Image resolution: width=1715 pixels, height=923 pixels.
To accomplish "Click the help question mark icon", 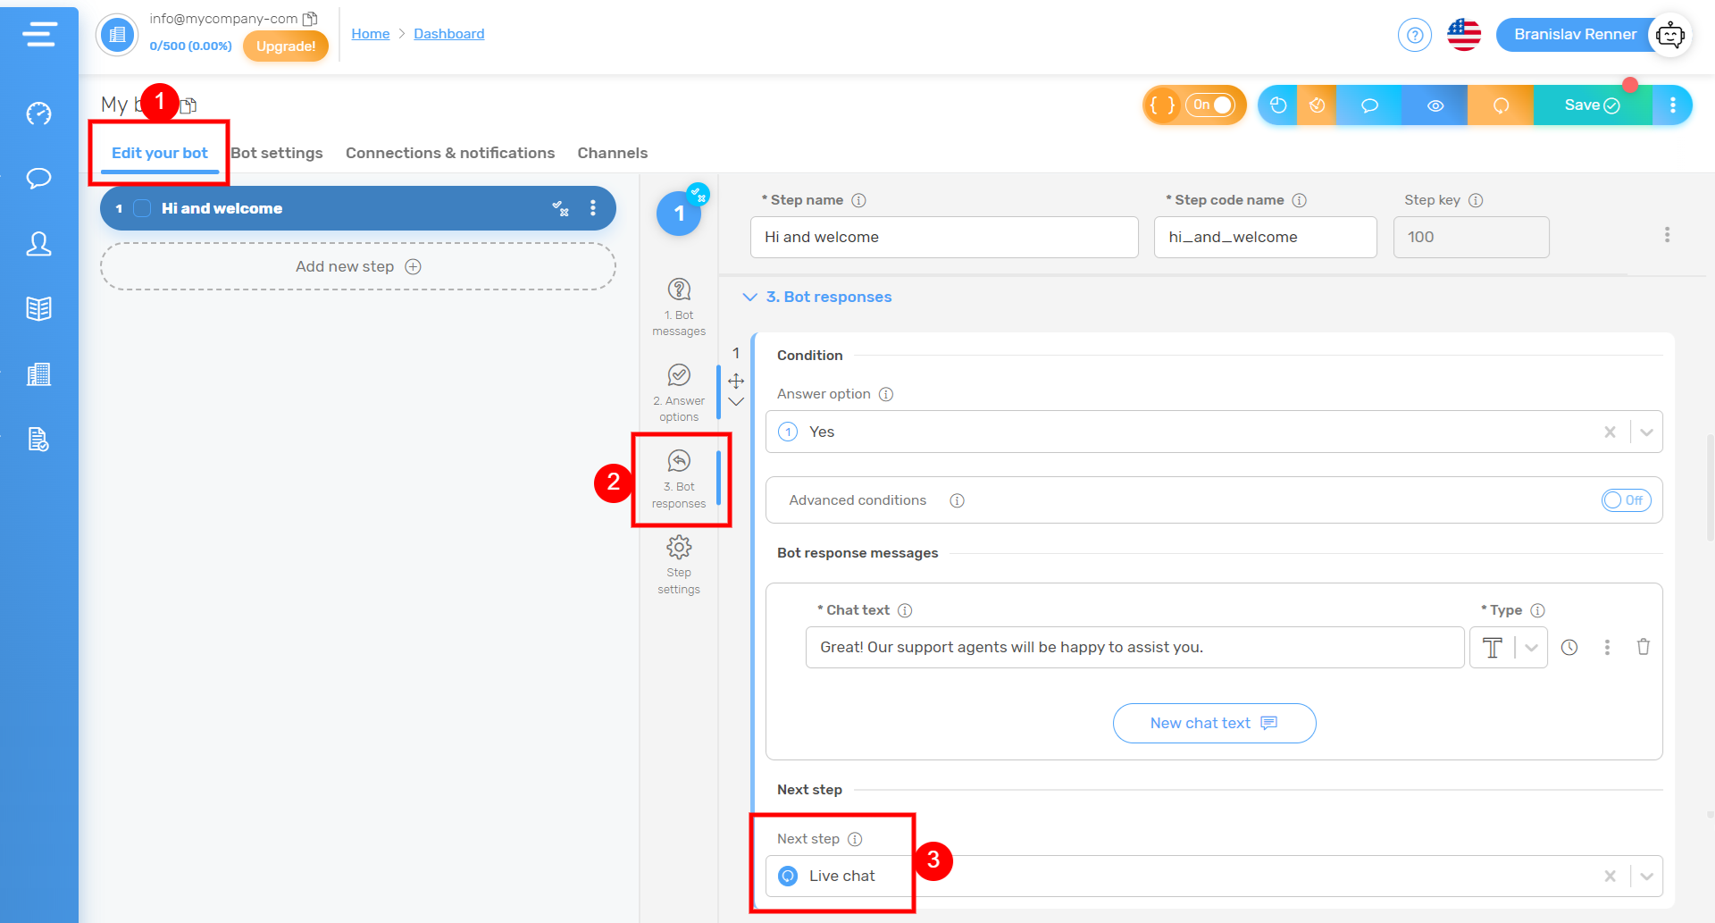I will (1414, 35).
